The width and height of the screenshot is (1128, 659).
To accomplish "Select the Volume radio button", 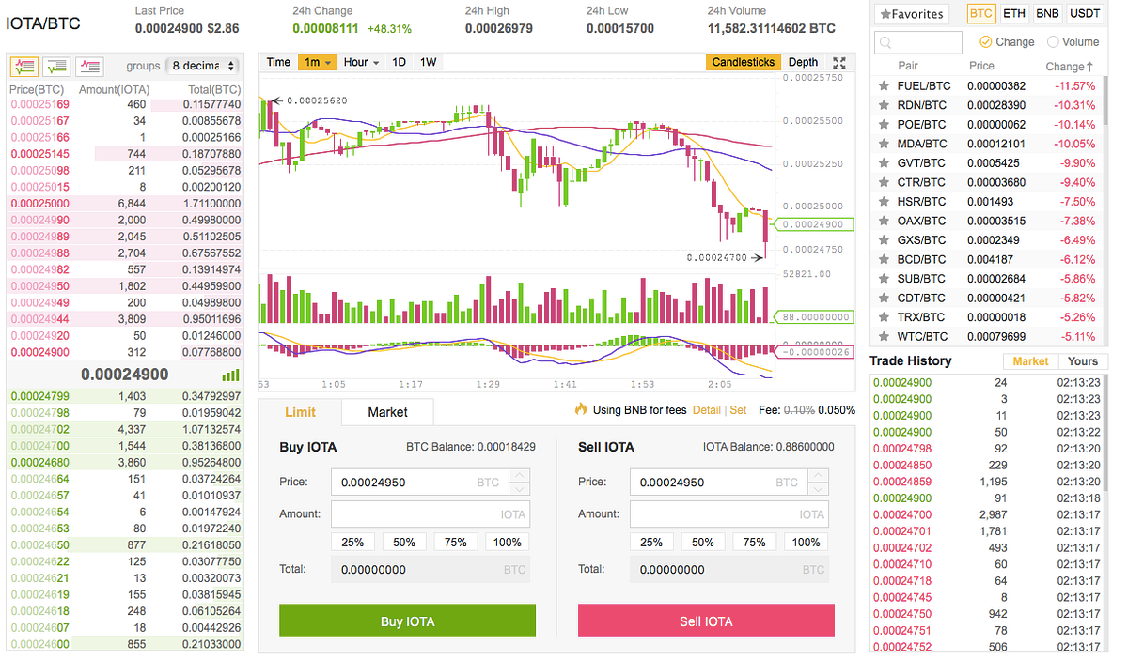I will pyautogui.click(x=1053, y=42).
